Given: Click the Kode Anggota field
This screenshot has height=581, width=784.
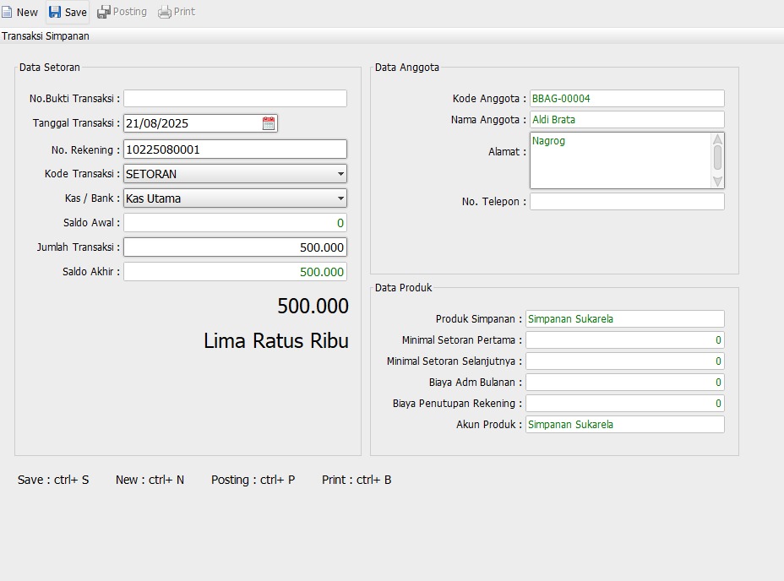Looking at the screenshot, I should point(626,99).
